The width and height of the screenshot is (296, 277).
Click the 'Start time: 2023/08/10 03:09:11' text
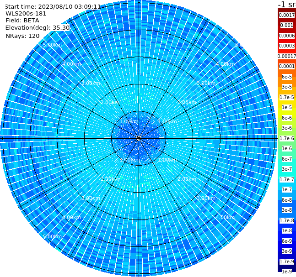pos(53,7)
